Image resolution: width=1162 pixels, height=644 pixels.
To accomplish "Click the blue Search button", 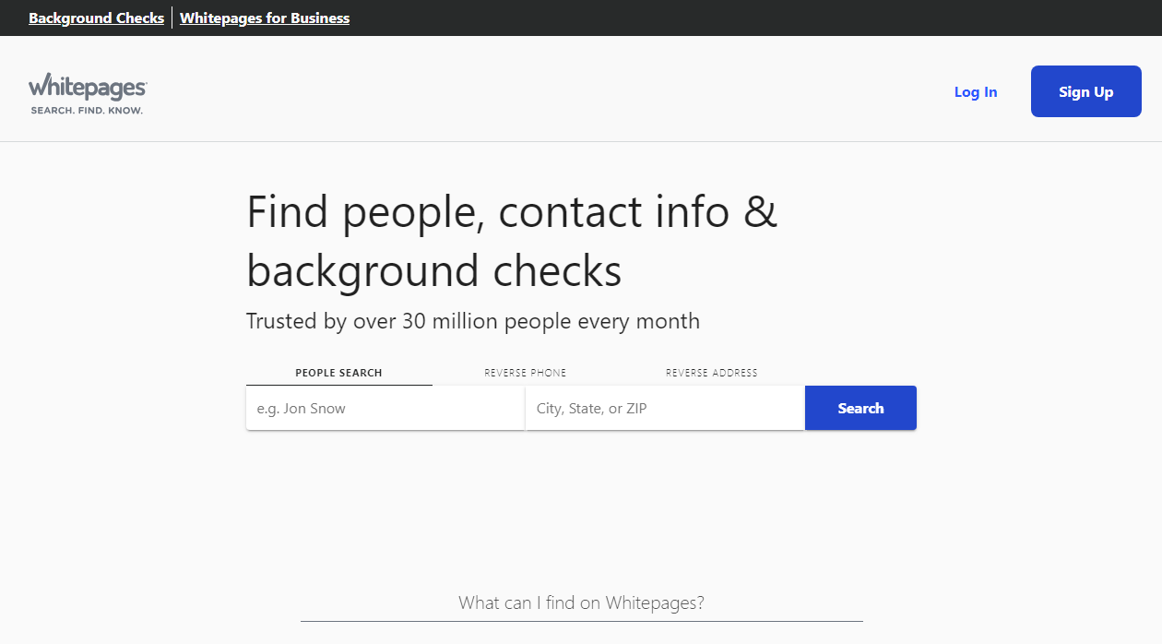I will pos(860,408).
